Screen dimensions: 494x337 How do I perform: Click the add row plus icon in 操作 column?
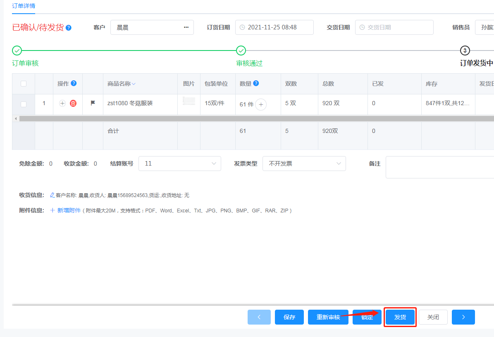pos(62,104)
